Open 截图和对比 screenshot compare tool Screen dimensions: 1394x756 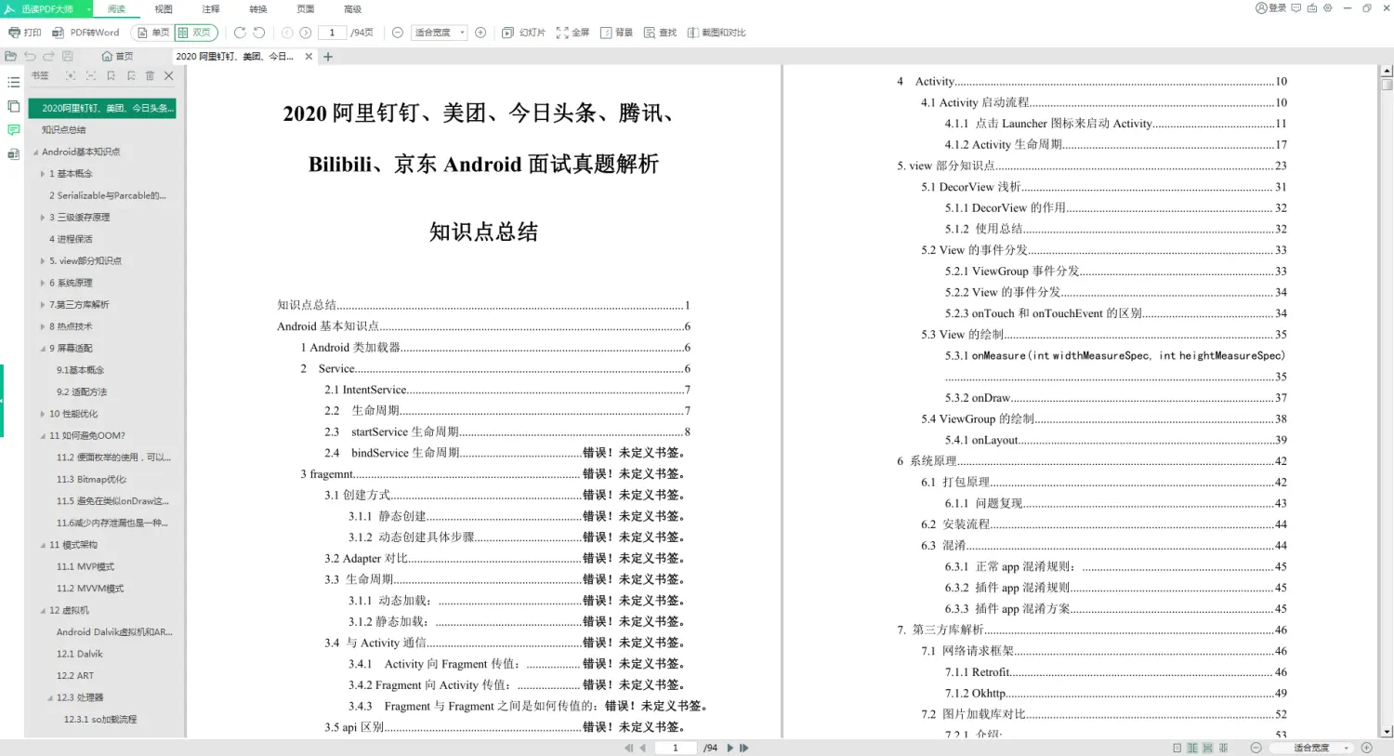click(x=717, y=33)
